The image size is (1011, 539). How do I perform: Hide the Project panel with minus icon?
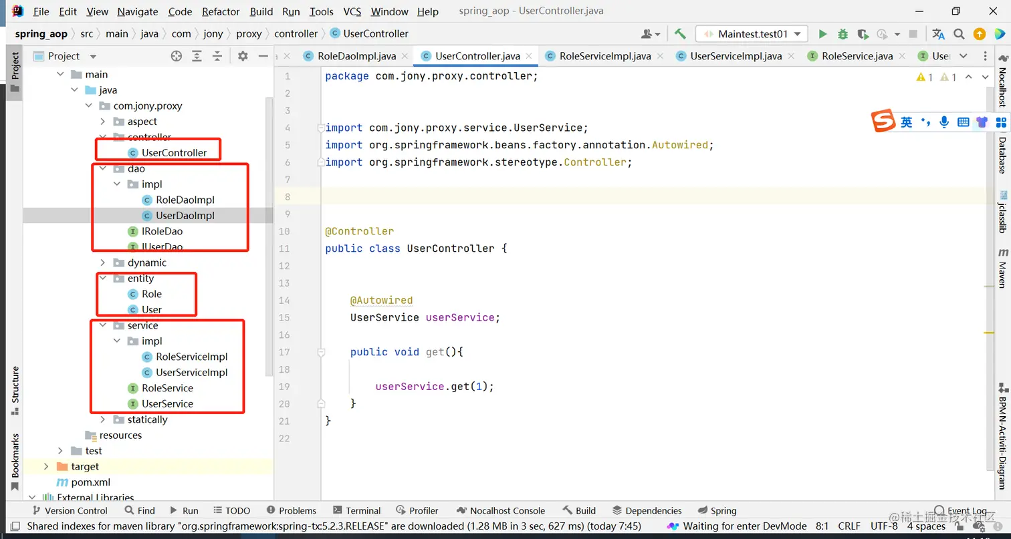coord(263,56)
